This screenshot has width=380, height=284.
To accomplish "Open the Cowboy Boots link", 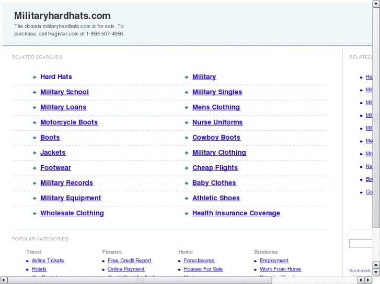I will pos(216,138).
